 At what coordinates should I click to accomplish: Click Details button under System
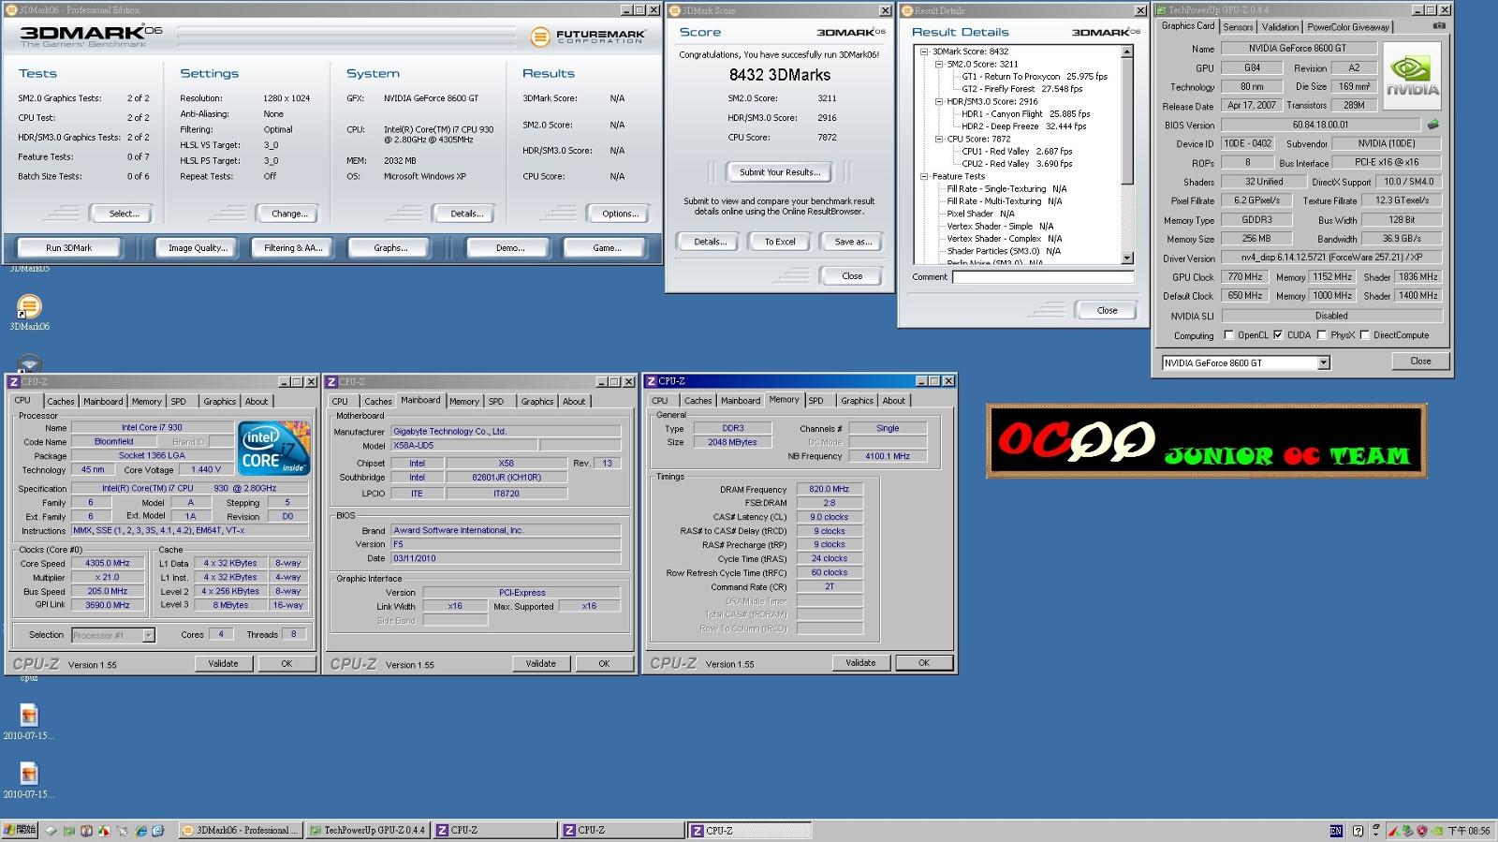[466, 214]
